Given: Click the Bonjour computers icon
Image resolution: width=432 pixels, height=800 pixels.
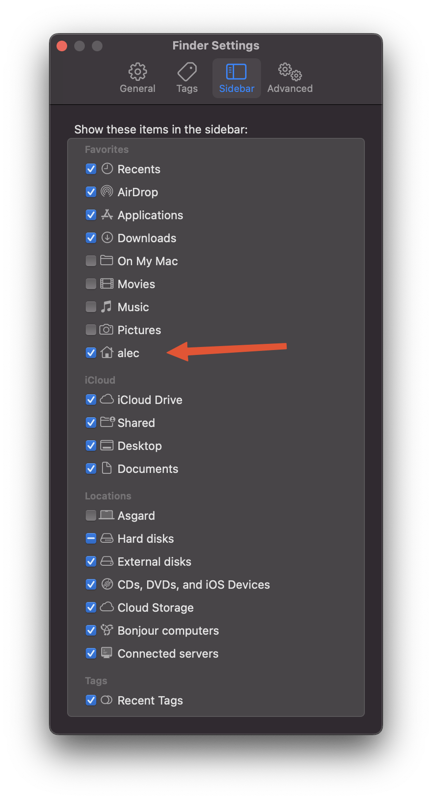Looking at the screenshot, I should click(x=107, y=630).
